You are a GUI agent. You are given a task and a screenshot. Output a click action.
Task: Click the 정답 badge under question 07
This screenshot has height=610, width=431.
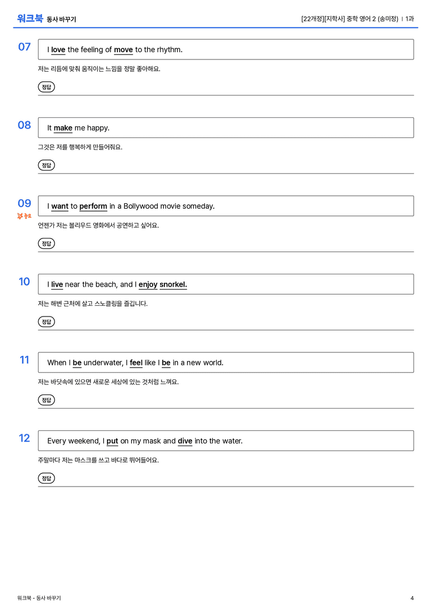pos(46,87)
